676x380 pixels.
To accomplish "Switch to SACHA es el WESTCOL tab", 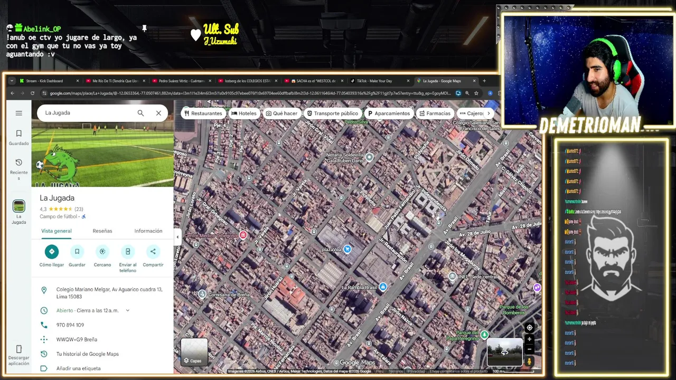I will pyautogui.click(x=313, y=81).
